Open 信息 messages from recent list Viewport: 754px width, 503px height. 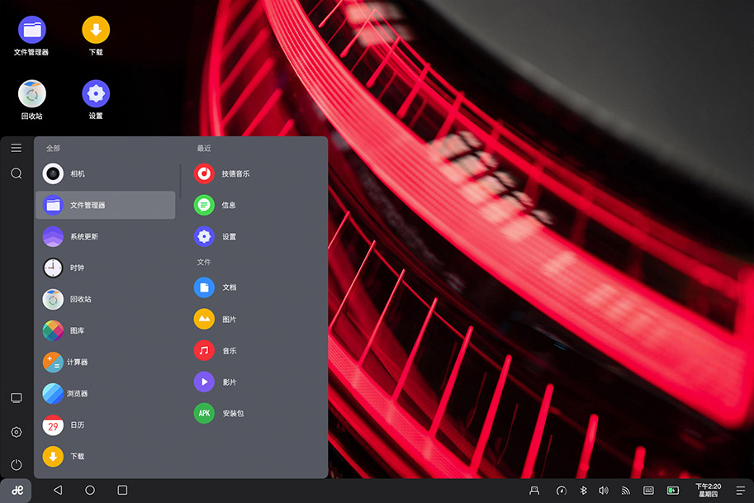click(x=228, y=206)
